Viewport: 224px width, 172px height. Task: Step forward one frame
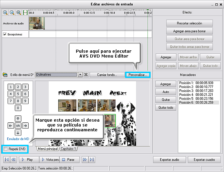85,160
